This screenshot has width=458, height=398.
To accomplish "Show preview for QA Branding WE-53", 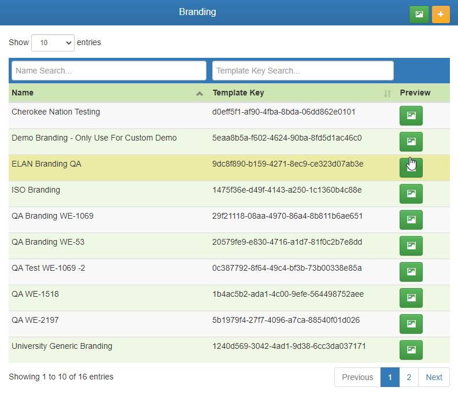I will (x=411, y=246).
